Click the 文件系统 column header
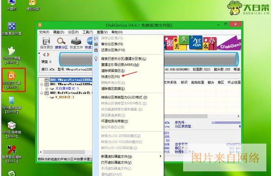Screen dimensions: 271x176 click(170, 82)
